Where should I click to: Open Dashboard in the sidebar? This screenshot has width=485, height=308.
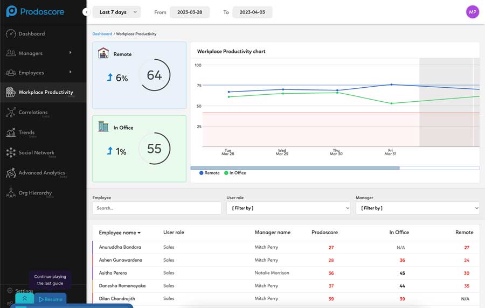32,34
